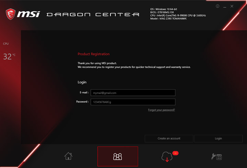Click the information icon in title bar
Viewport: 247px width, 168px height.
point(217,6)
